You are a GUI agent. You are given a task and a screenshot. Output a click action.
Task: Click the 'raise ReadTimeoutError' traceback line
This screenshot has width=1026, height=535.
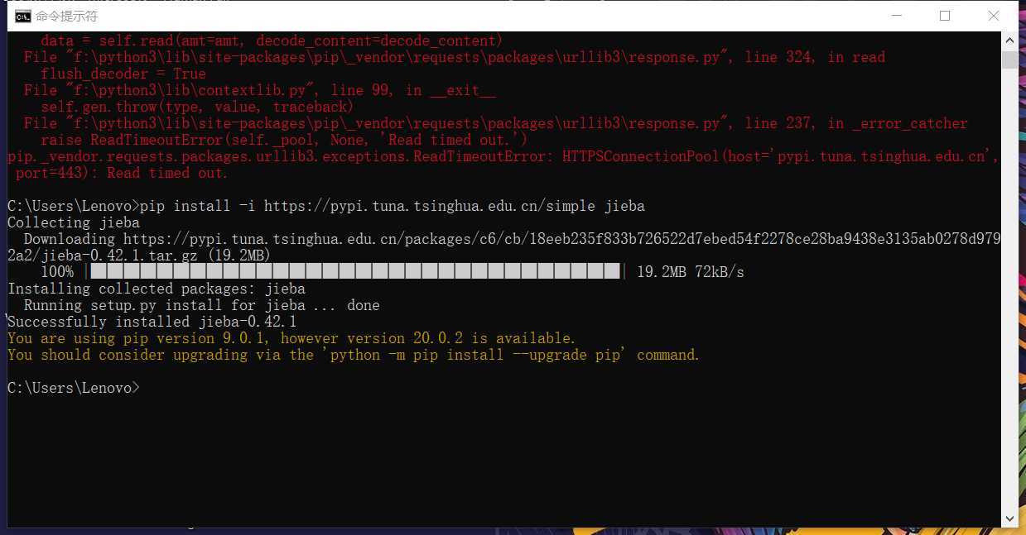[x=284, y=140]
